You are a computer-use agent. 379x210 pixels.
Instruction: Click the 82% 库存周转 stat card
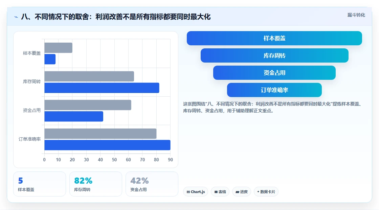pos(96,184)
